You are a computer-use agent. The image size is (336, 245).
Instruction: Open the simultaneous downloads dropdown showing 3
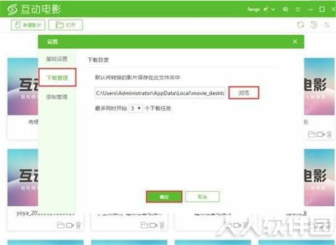[136, 108]
